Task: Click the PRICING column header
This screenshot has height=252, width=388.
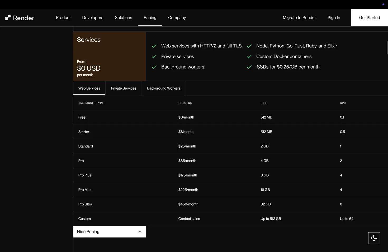Action: click(x=185, y=103)
